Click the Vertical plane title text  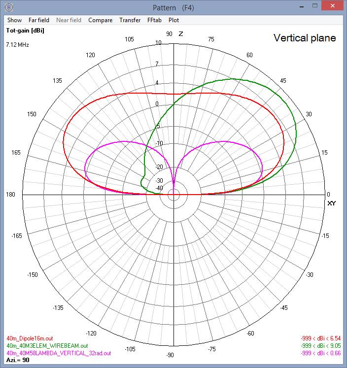click(x=305, y=38)
